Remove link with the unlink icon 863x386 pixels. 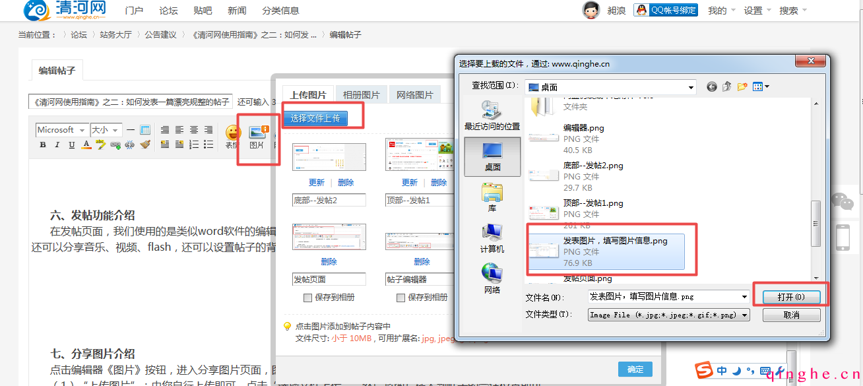[130, 145]
